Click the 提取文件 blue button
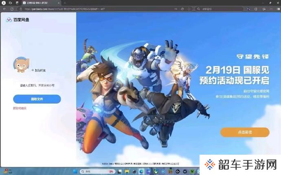This screenshot has width=281, height=175. (x=37, y=99)
